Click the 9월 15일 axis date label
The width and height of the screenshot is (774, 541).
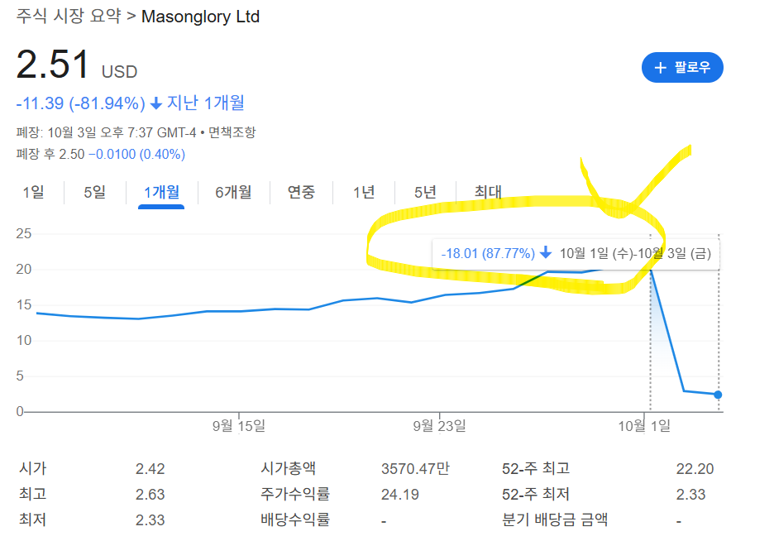click(239, 426)
